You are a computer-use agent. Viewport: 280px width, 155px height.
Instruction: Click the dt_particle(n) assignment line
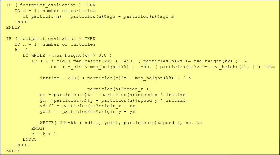tap(98, 17)
